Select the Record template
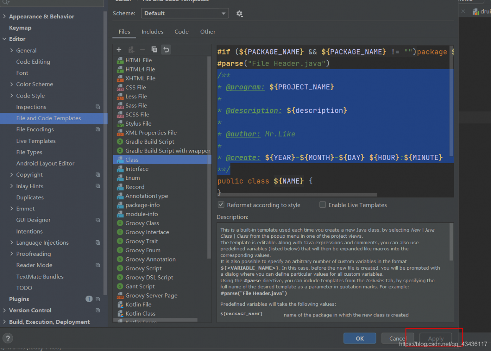This screenshot has height=351, width=491. point(135,187)
